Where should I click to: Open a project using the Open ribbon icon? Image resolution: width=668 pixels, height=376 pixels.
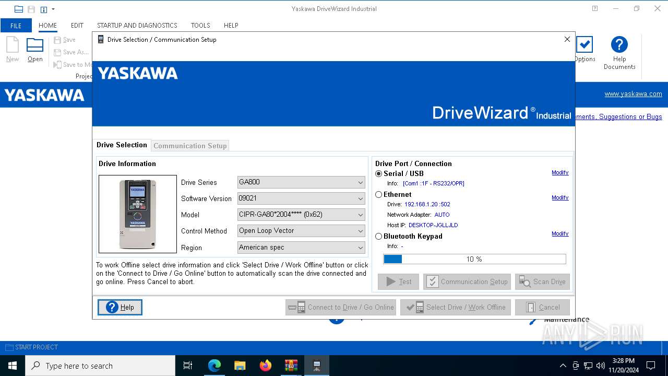35,50
